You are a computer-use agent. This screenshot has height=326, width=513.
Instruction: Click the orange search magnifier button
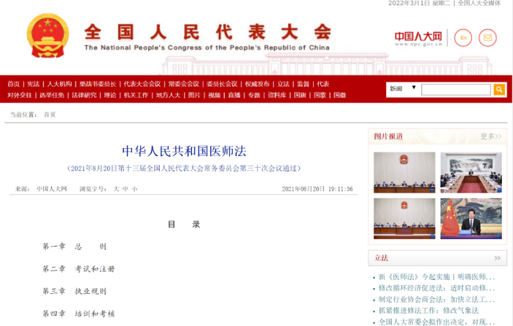pos(499,89)
